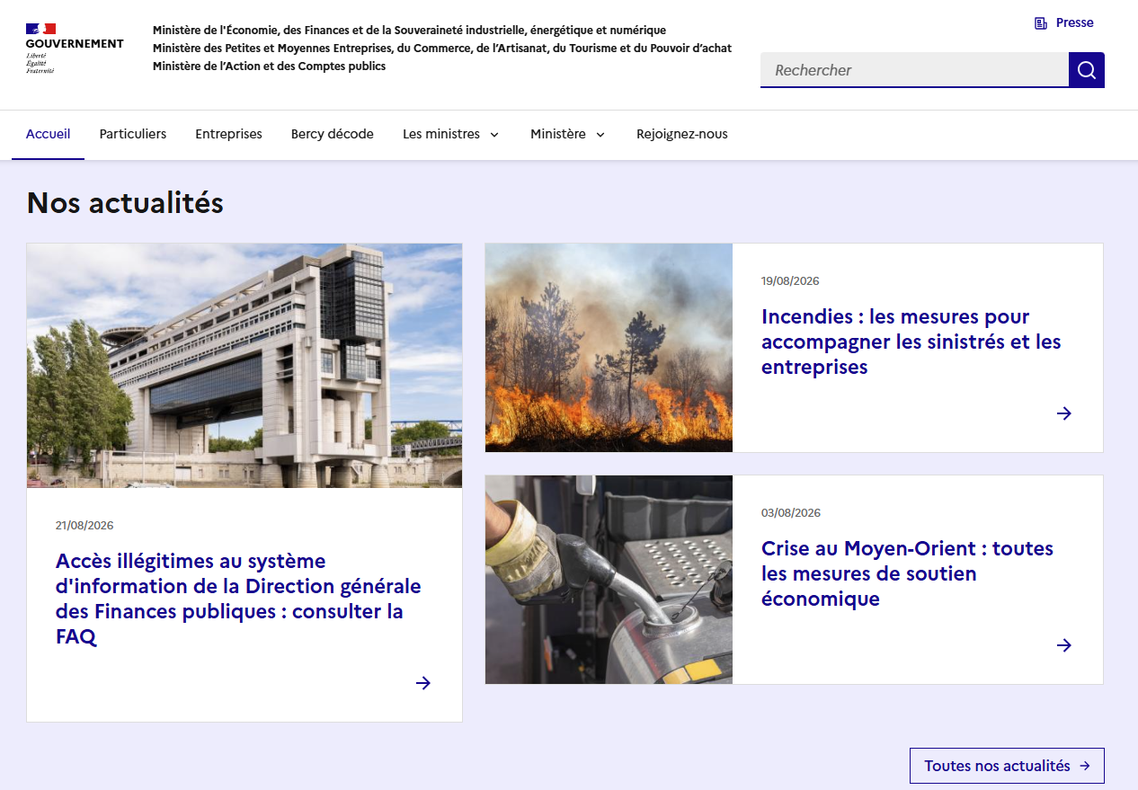Open the Incendies mesures article headline

point(911,342)
